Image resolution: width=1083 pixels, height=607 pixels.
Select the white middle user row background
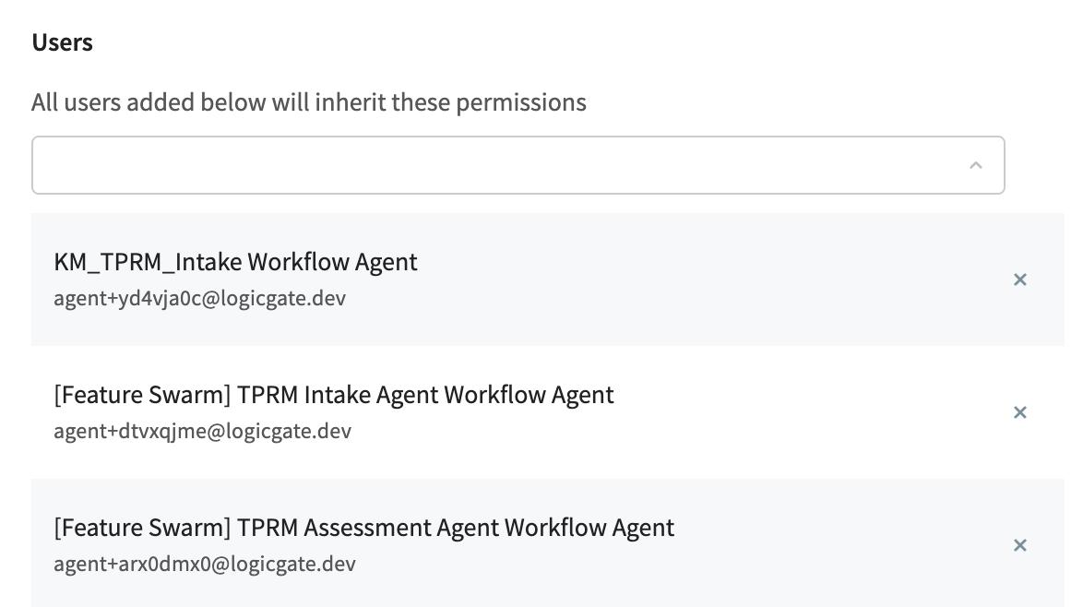(548, 412)
